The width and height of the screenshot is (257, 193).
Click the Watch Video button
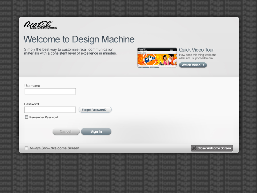193,65
